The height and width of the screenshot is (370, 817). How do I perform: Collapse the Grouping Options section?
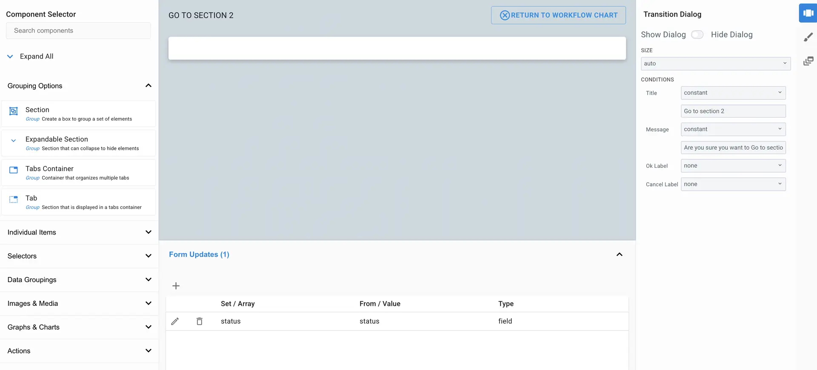click(79, 86)
